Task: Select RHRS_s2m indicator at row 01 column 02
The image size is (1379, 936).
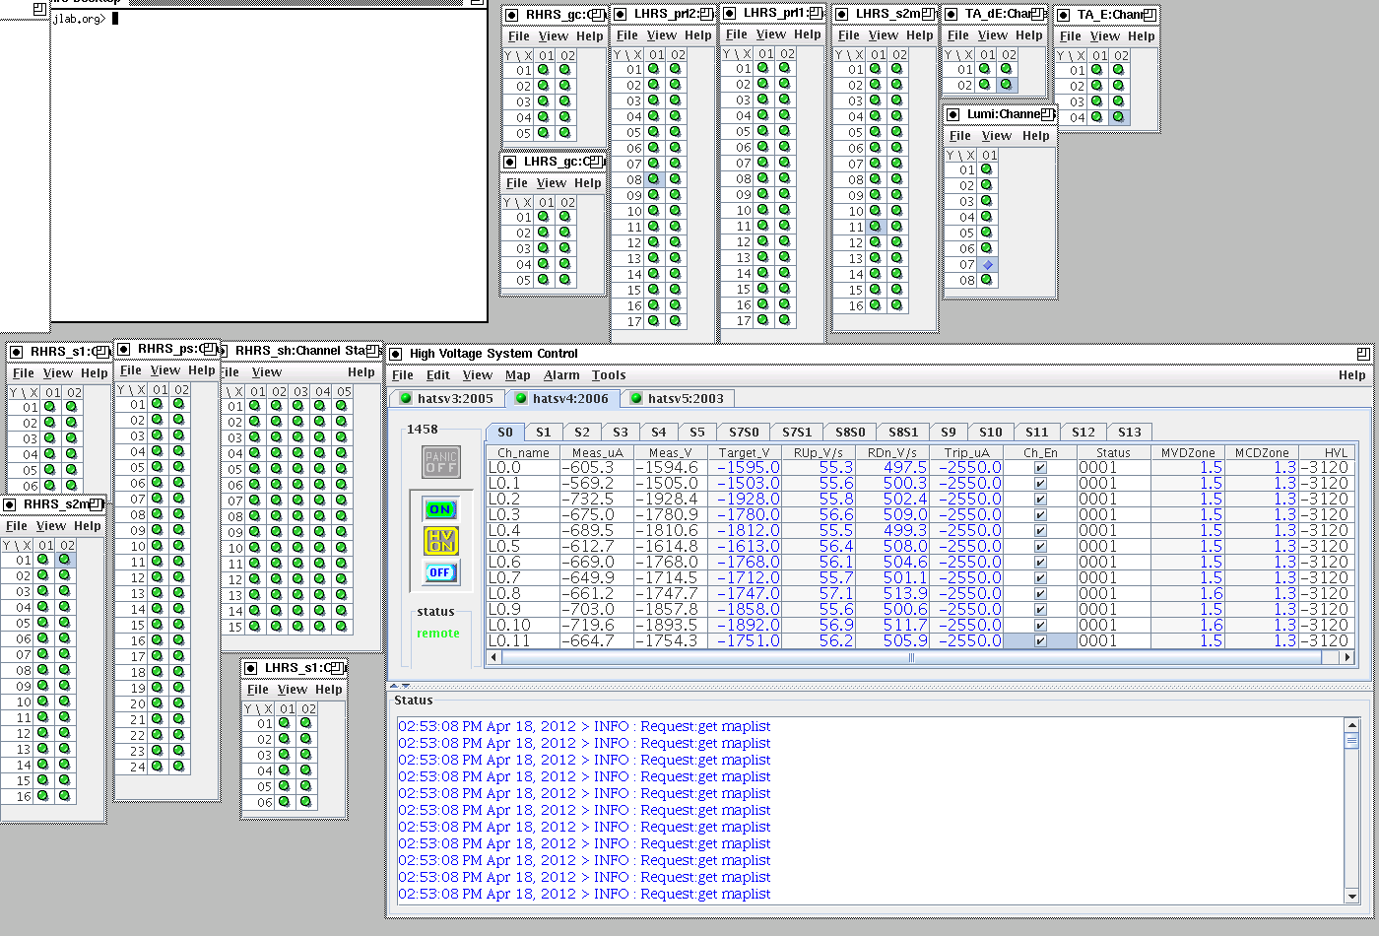Action: tap(65, 560)
